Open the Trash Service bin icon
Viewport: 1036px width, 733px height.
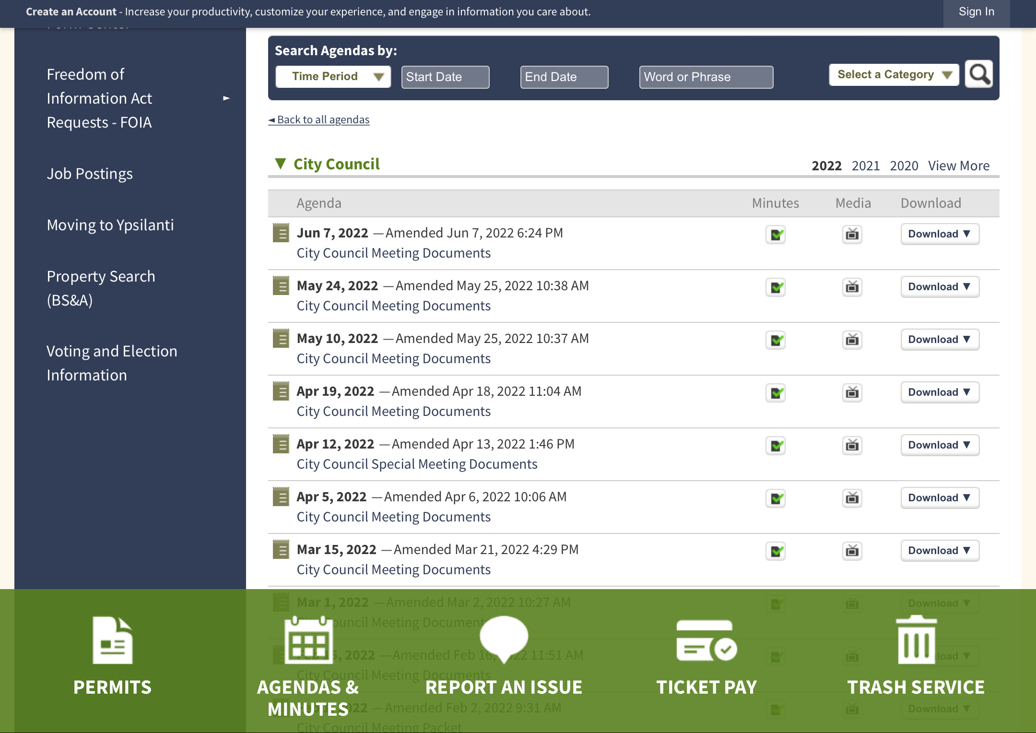[916, 640]
